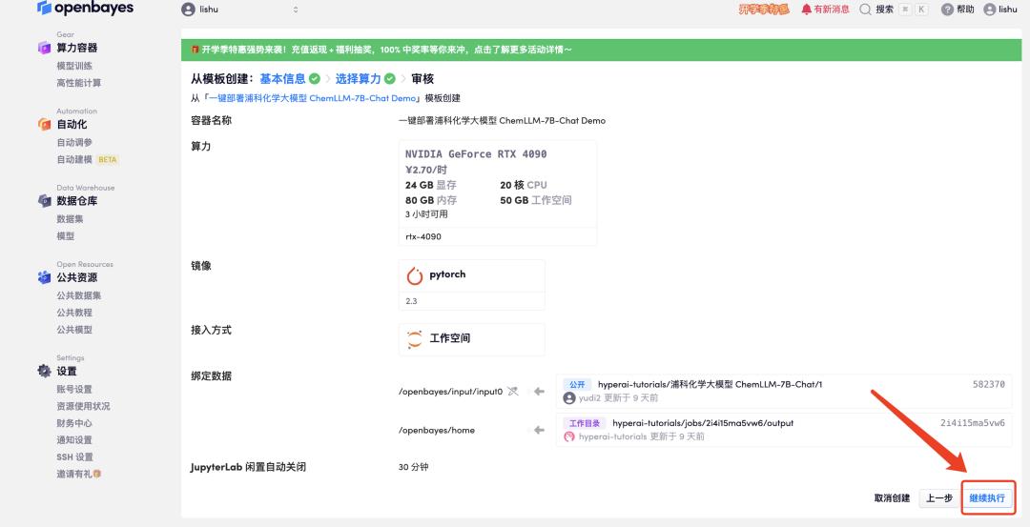Open 模型训练 in sidebar
The image size is (1030, 527).
(x=74, y=66)
